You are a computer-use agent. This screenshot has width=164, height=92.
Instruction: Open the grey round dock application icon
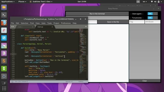(4, 76)
